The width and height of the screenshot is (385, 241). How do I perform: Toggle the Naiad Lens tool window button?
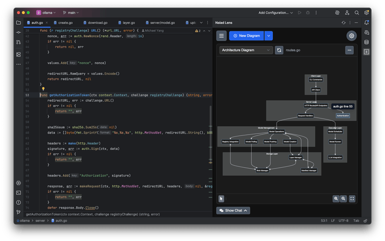coord(366,52)
